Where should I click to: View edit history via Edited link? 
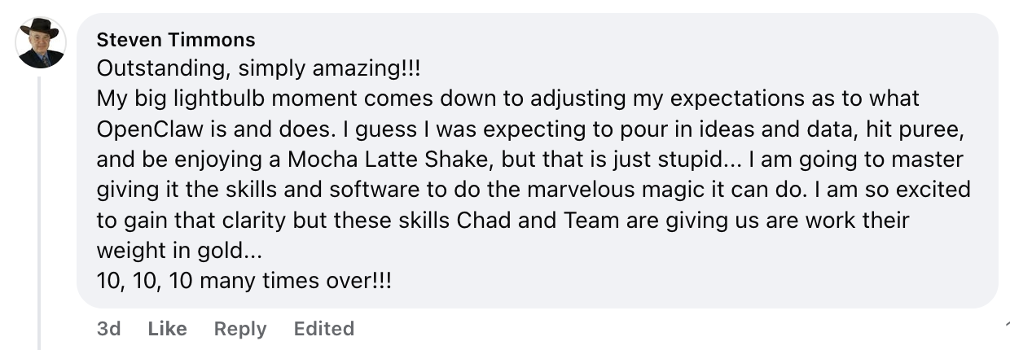click(x=324, y=329)
